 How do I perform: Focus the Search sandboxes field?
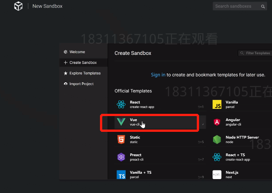point(240,6)
